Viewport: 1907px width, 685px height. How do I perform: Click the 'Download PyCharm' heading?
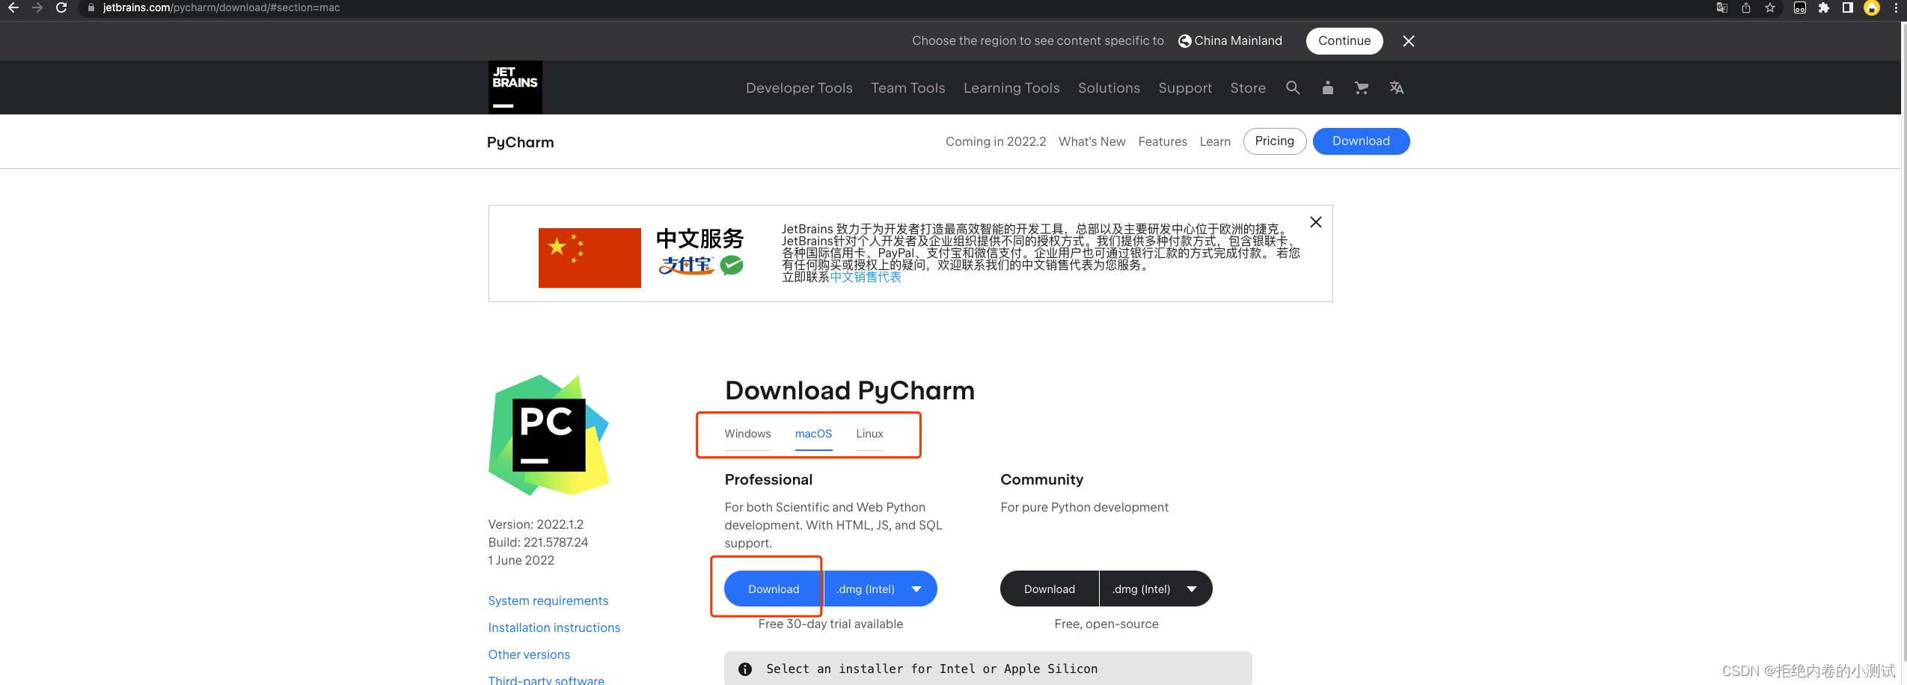[850, 391]
